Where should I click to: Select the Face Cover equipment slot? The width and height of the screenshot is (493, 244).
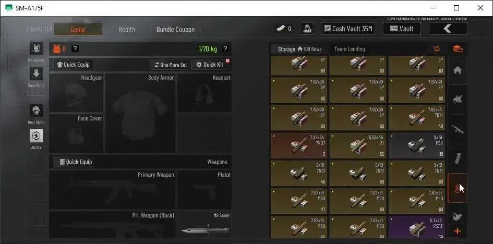click(76, 133)
